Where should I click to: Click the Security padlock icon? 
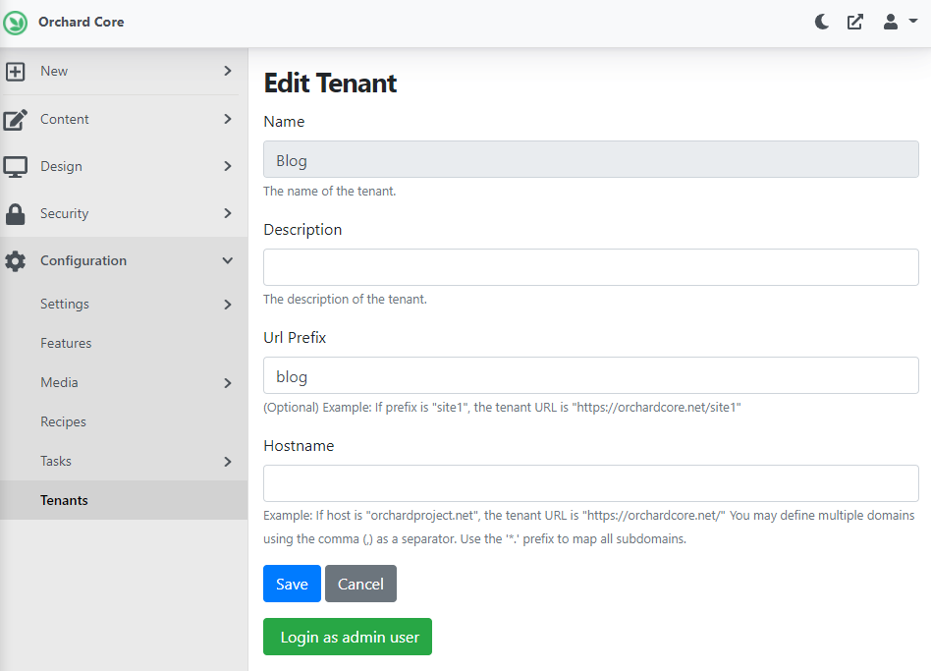[x=15, y=214]
